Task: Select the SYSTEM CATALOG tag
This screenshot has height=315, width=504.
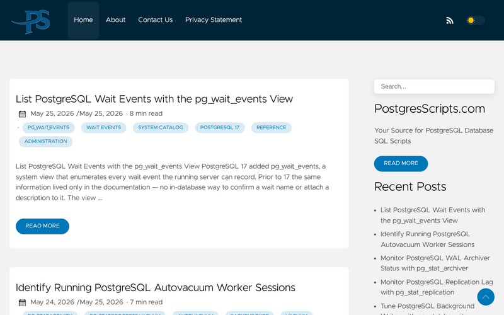Action: (x=161, y=128)
